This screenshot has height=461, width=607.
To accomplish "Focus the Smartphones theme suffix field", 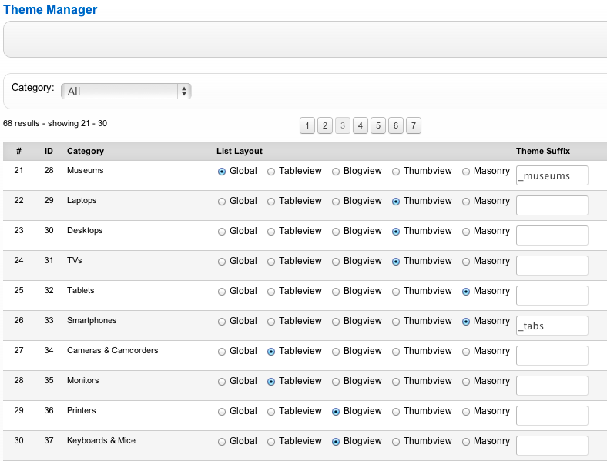I will 552,326.
